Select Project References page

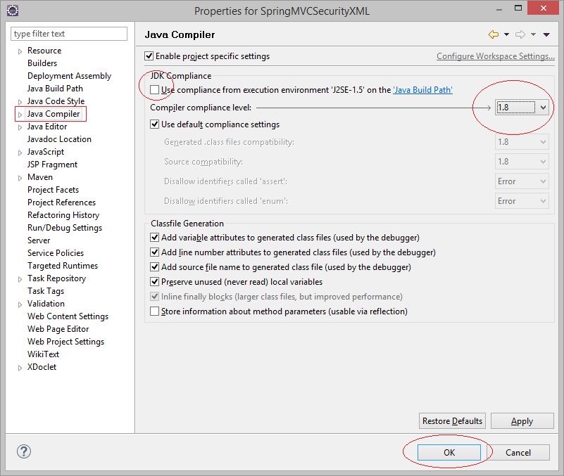(61, 202)
